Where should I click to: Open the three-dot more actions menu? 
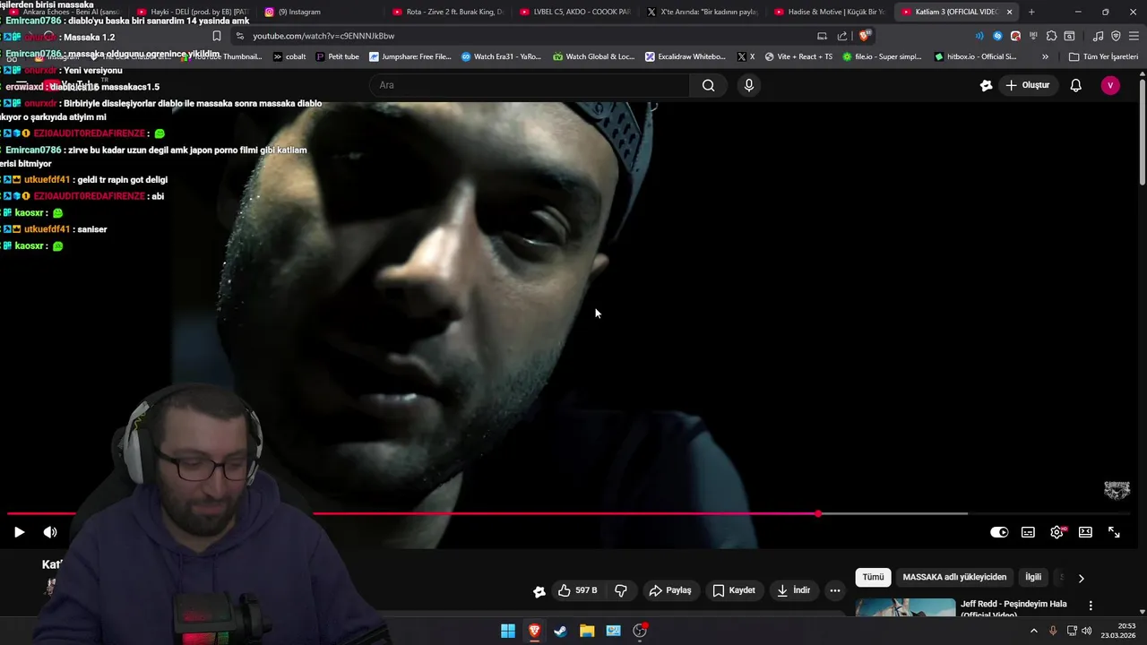[835, 590]
